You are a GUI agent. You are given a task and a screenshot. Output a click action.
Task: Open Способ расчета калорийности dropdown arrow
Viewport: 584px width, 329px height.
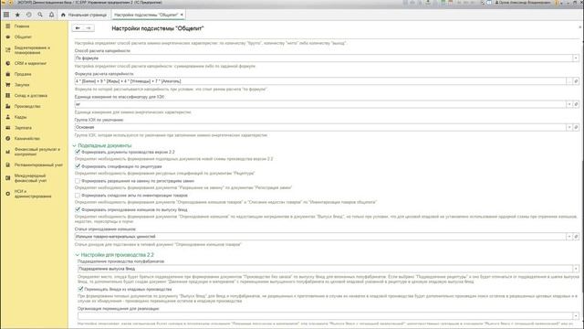(x=576, y=58)
